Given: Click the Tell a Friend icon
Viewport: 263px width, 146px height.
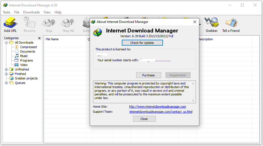Looking at the screenshot, I should 231,22.
